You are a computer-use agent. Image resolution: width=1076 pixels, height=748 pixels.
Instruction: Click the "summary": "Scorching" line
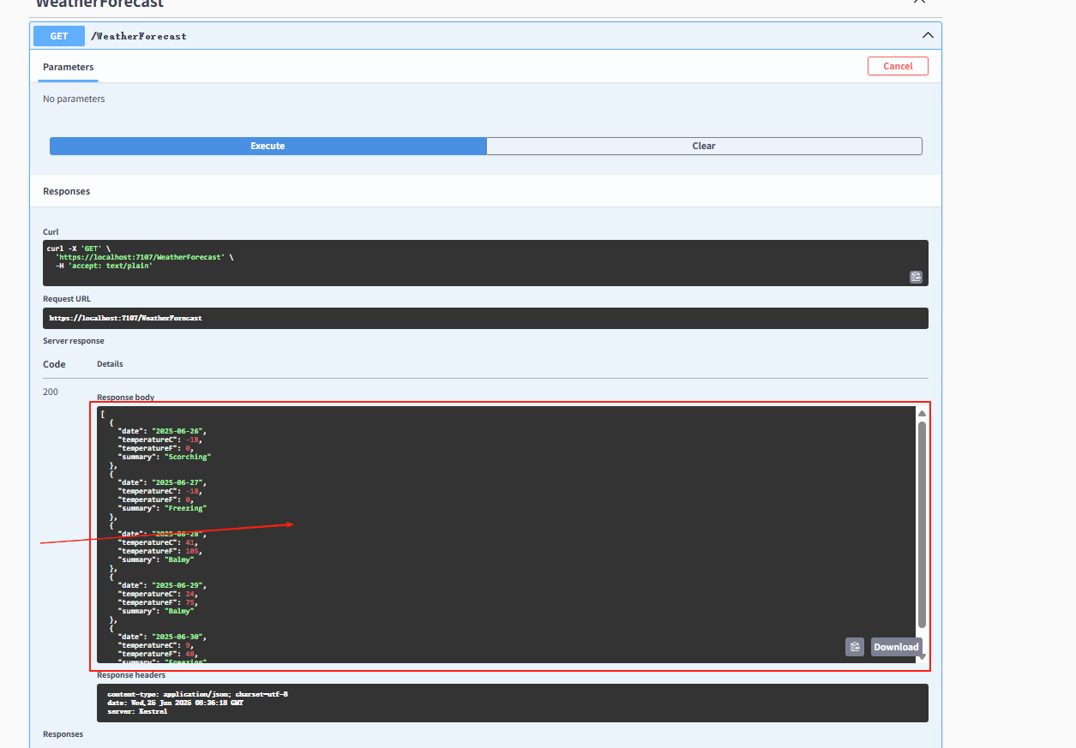[164, 457]
